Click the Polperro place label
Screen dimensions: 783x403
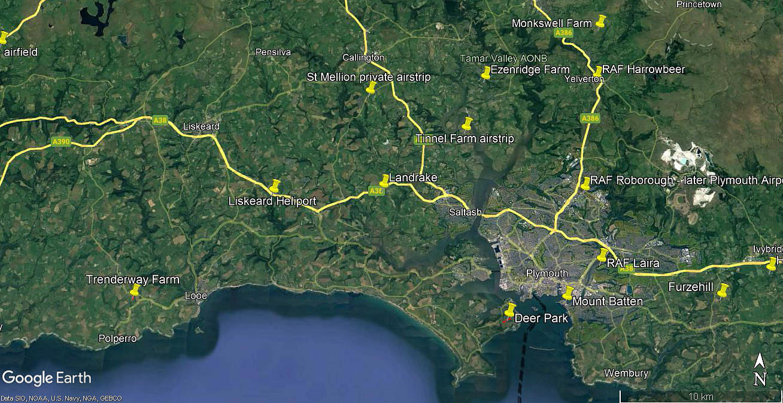[x=117, y=338]
